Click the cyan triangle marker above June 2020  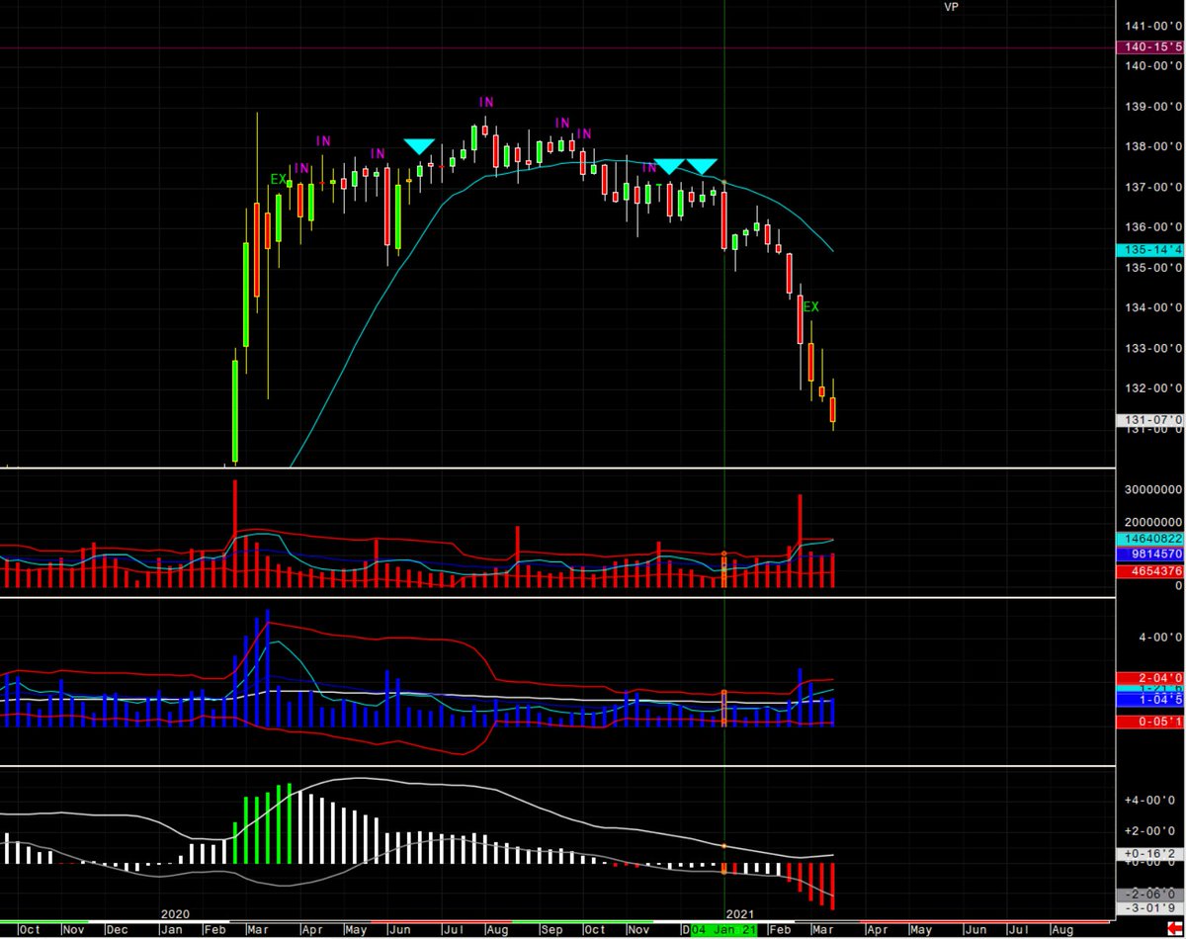(419, 146)
